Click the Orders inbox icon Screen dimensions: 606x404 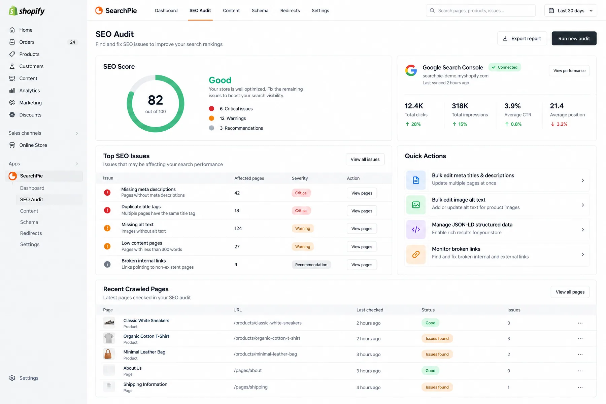click(x=12, y=42)
